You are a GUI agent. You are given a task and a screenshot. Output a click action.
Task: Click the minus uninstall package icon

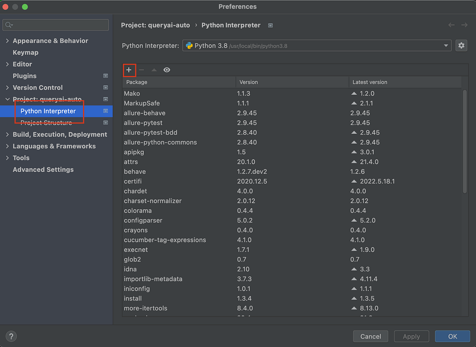(142, 70)
